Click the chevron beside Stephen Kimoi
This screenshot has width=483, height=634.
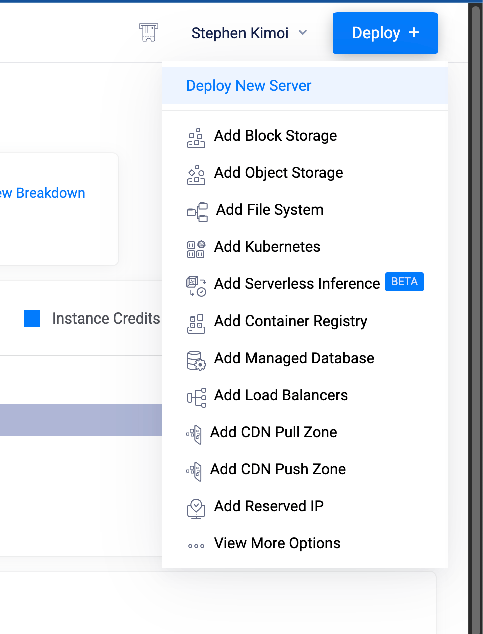(x=303, y=33)
